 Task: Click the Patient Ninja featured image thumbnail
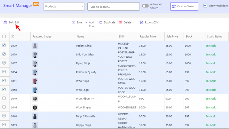[x=35, y=46]
